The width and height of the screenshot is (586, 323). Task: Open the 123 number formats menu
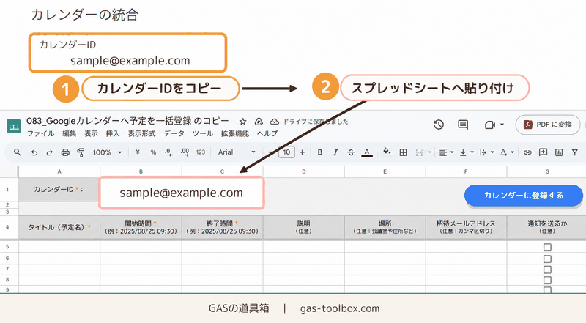(201, 152)
